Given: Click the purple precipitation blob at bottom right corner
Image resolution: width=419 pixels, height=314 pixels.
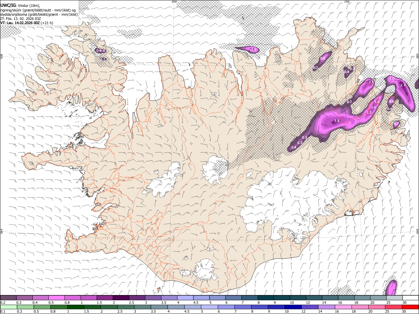Looking at the screenshot, I should pyautogui.click(x=391, y=288).
